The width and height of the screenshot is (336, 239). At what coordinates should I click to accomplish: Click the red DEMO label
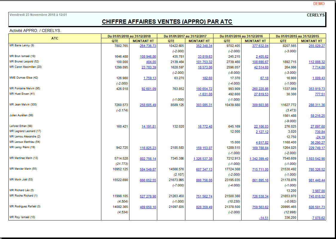tap(319, 4)
